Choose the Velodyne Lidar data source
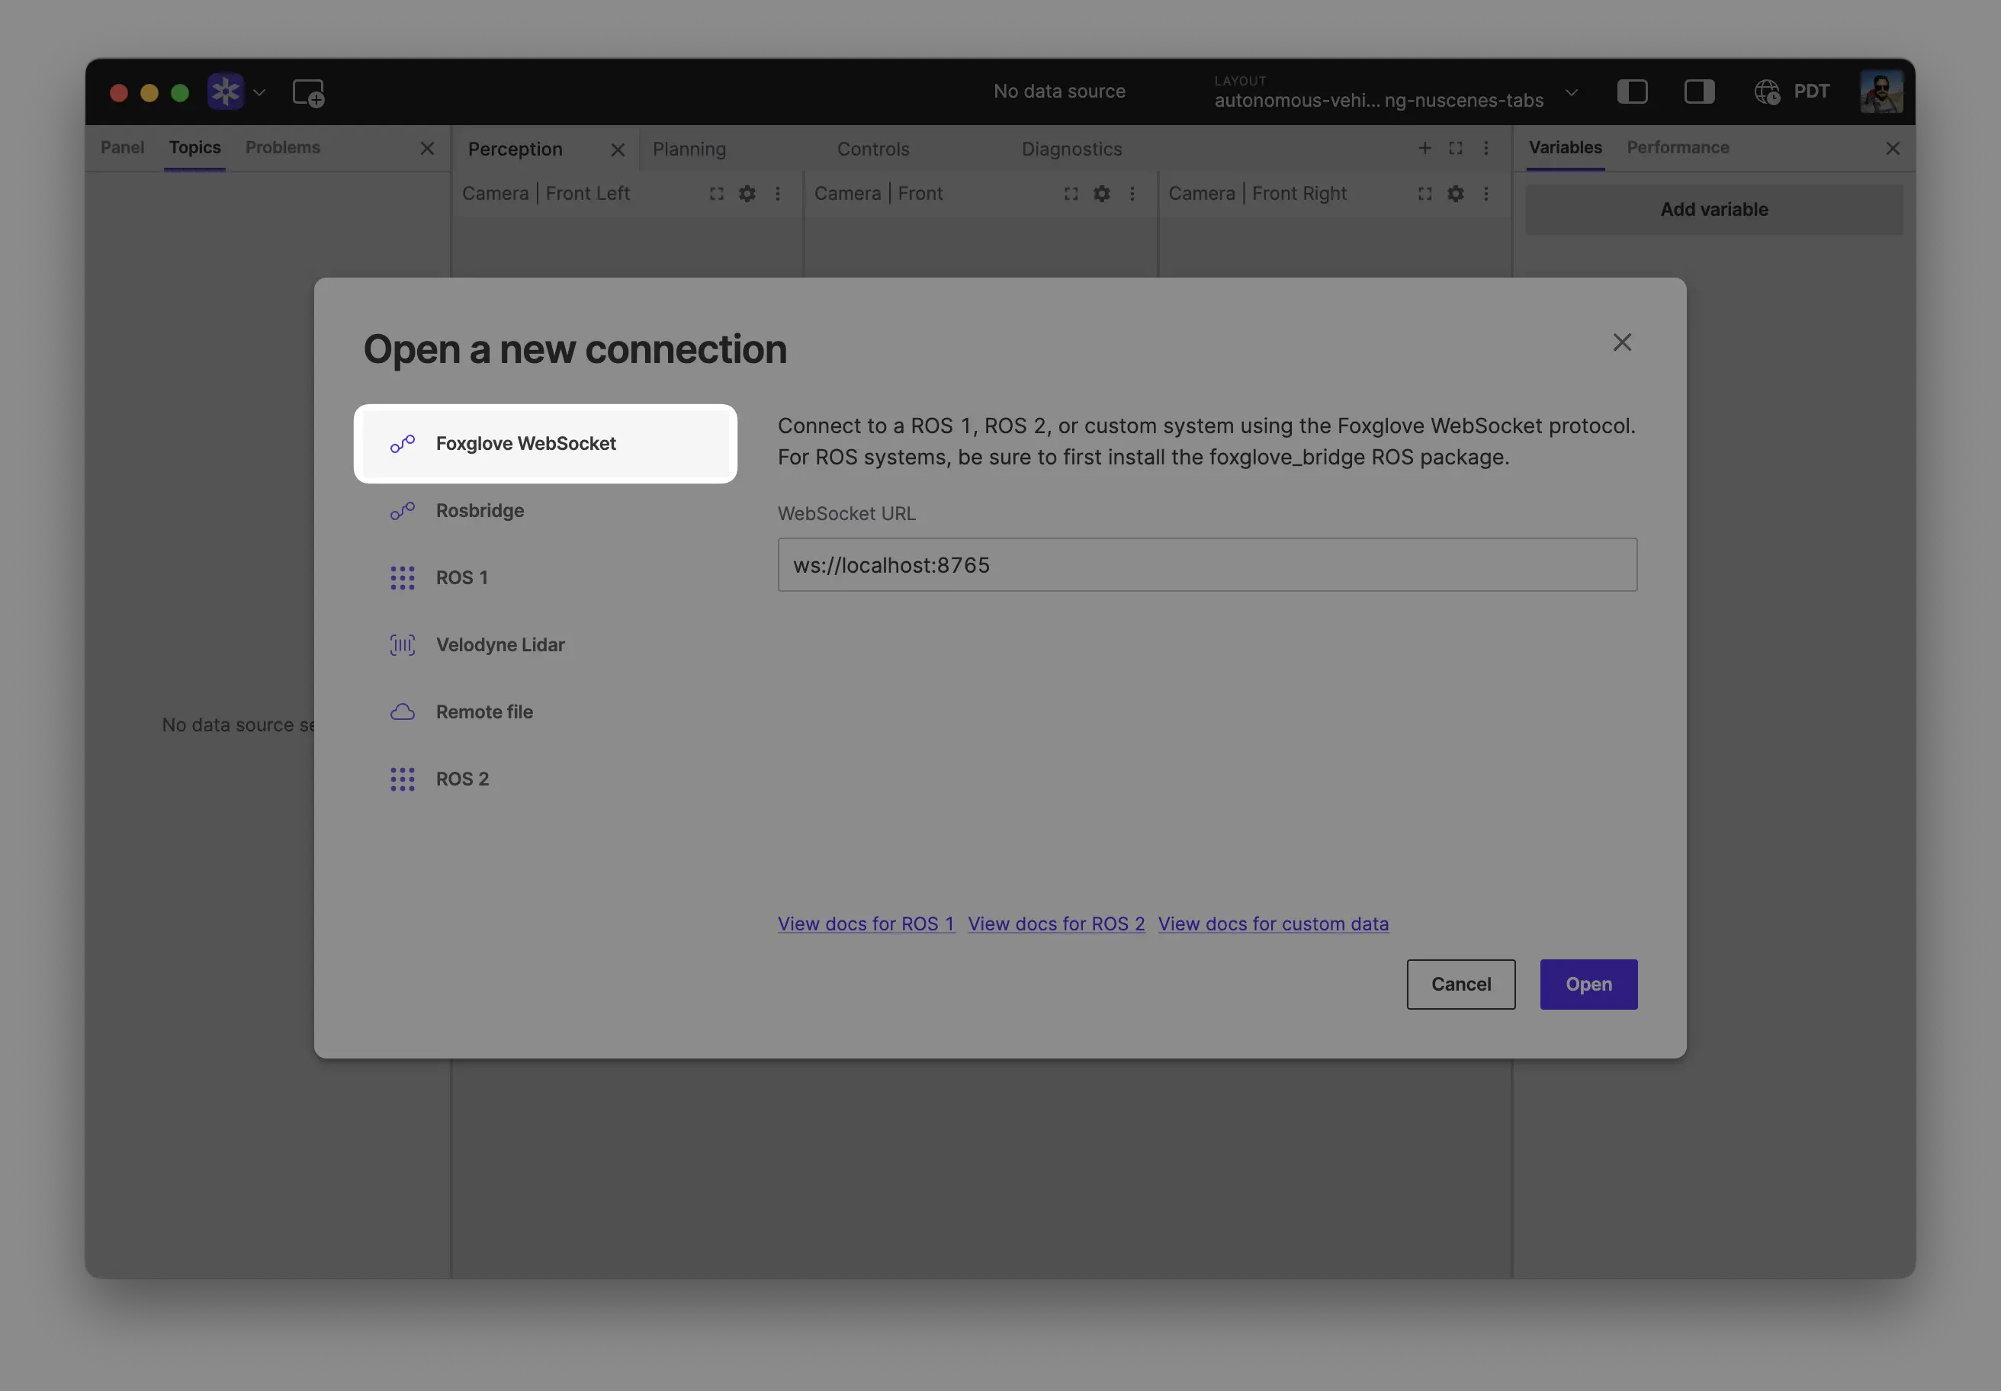This screenshot has width=2001, height=1391. 500,645
